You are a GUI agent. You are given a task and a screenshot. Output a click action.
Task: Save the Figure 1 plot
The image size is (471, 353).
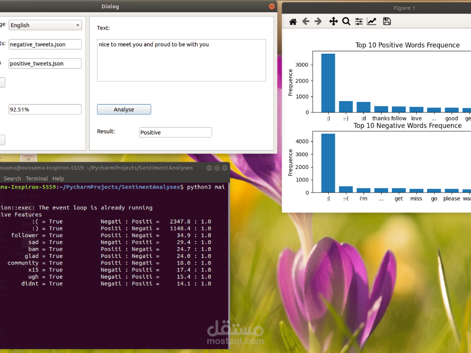386,21
